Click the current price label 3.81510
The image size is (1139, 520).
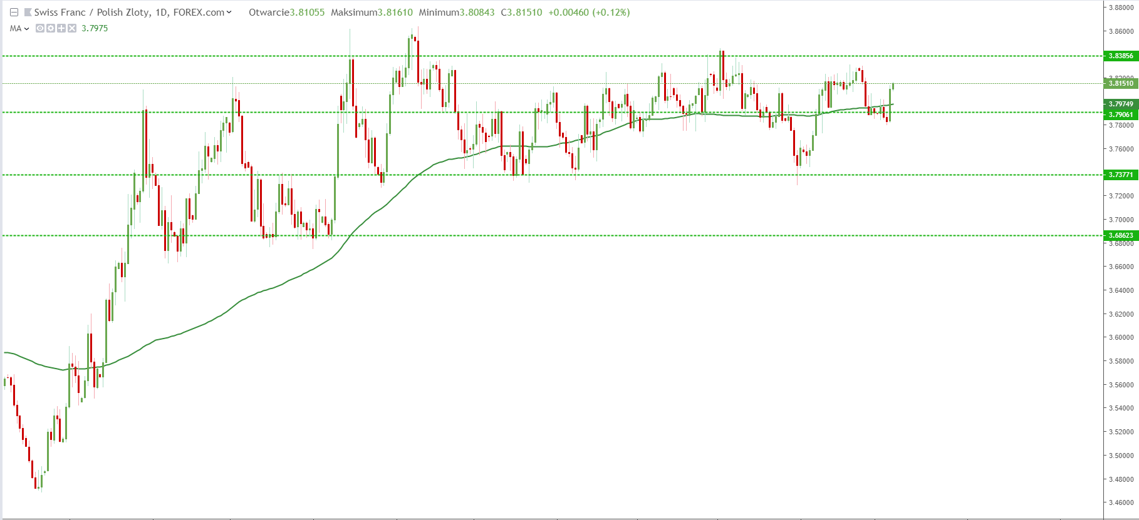pos(1120,83)
